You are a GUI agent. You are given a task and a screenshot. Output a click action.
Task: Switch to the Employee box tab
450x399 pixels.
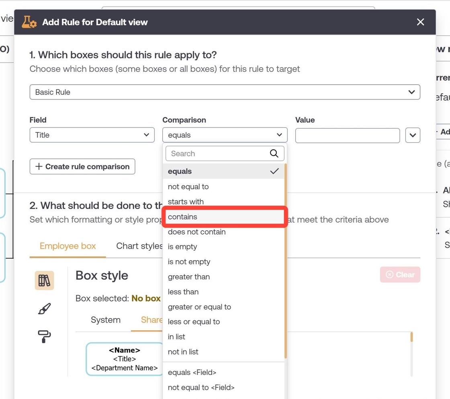tap(68, 246)
